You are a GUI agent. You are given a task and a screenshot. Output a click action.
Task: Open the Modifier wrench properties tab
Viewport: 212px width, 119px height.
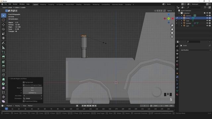[x=177, y=77]
